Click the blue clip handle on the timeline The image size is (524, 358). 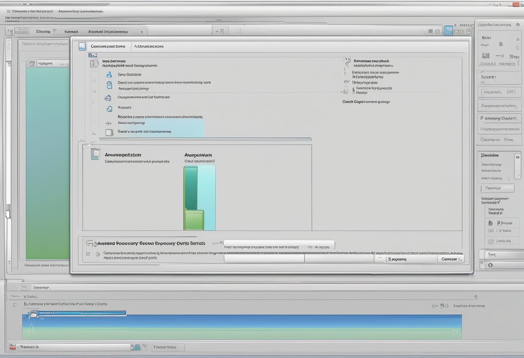[x=33, y=315]
